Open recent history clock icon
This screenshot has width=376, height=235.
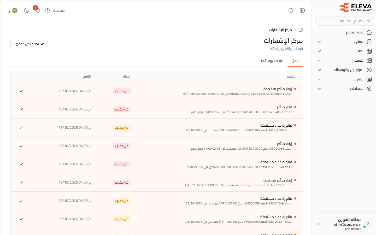pyautogui.click(x=48, y=10)
